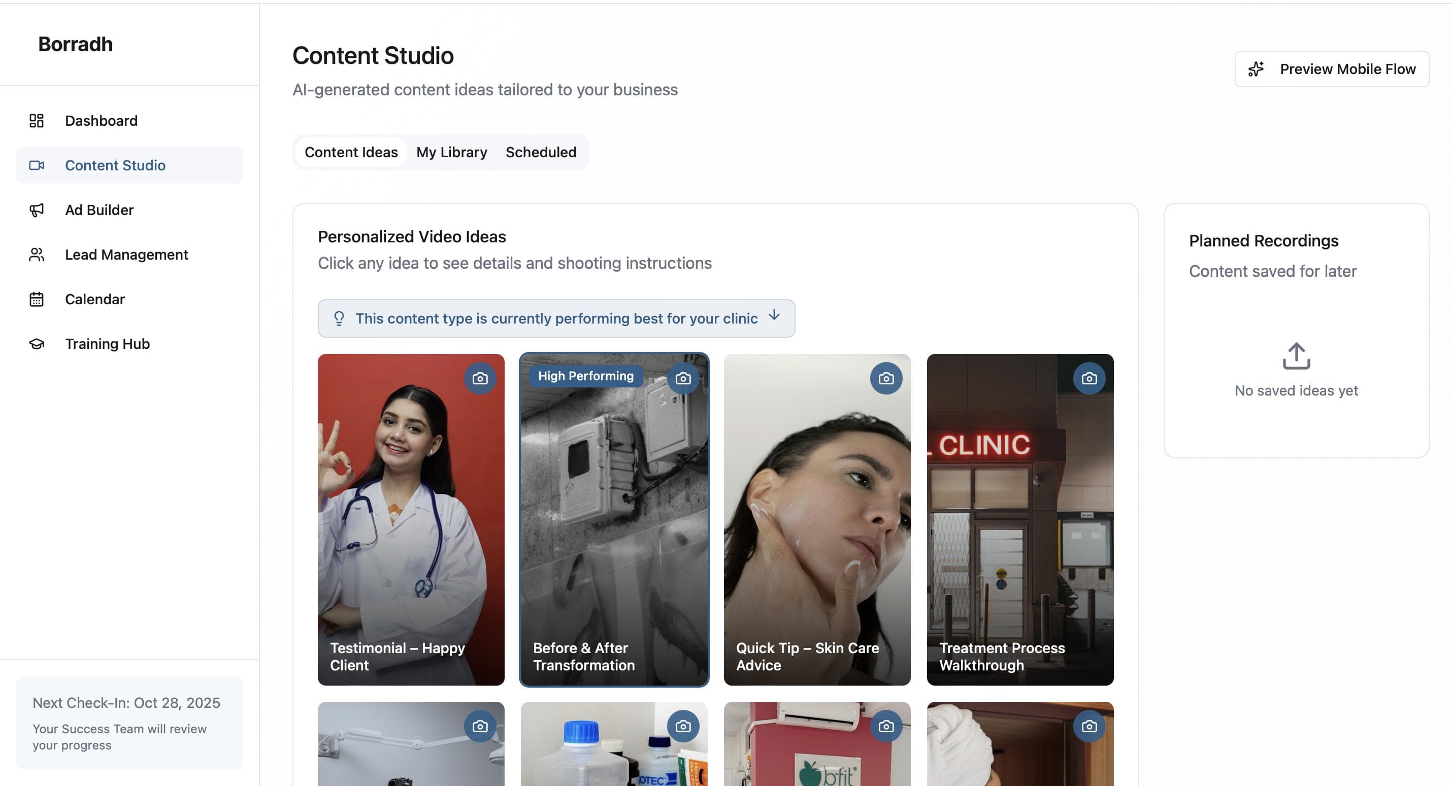Expand the best-performing content type banner arrow
The width and height of the screenshot is (1452, 786).
coord(774,315)
